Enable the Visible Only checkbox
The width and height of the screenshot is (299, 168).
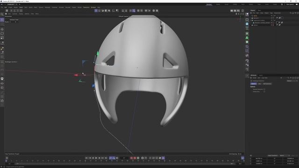tap(264, 91)
